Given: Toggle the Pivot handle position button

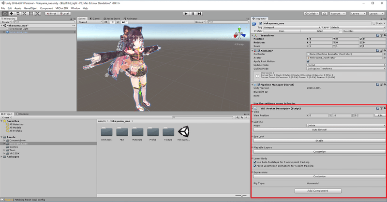Looking at the screenshot, I should point(51,14).
